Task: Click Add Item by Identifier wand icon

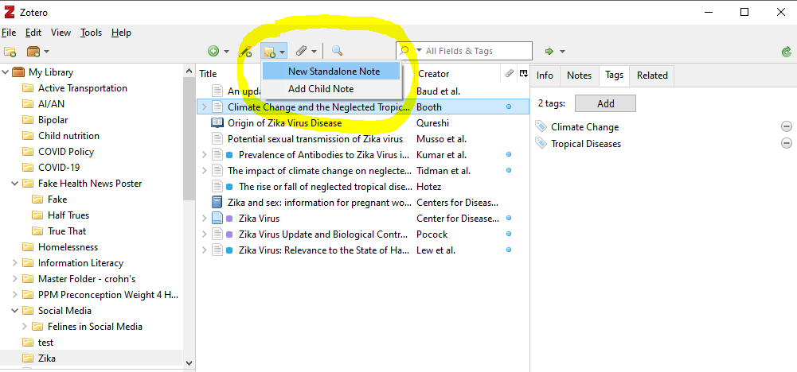Action: click(x=245, y=51)
